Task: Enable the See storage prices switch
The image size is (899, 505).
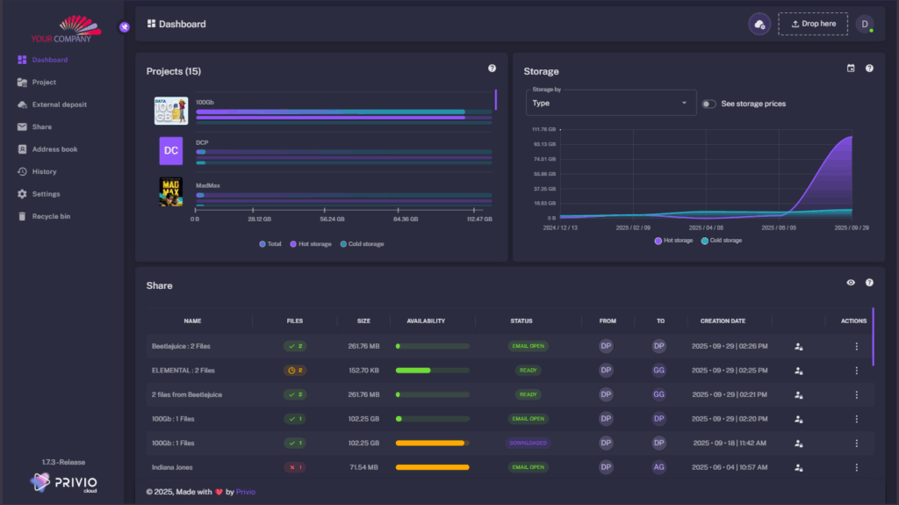Action: 708,104
